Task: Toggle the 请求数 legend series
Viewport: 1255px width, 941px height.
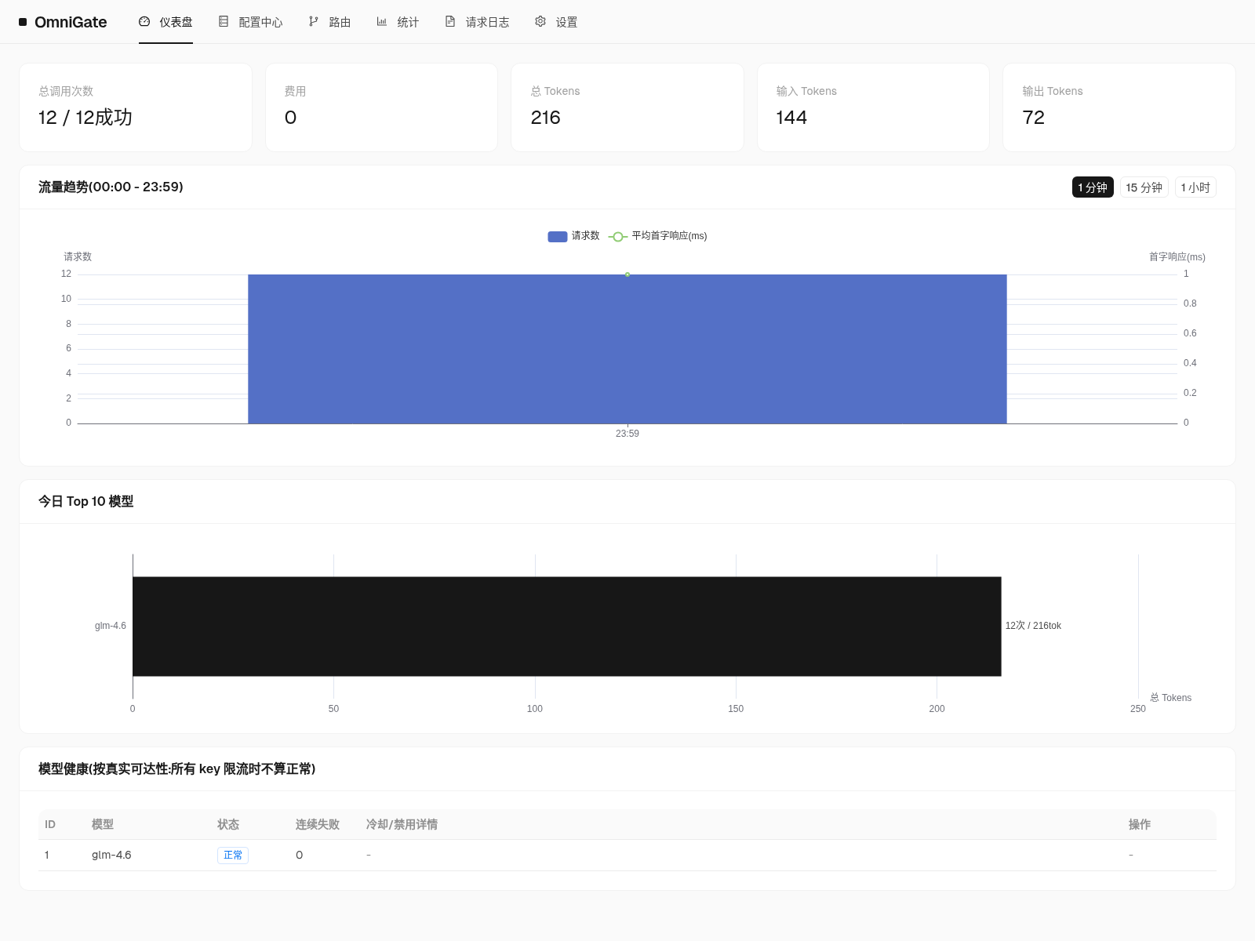Action: point(573,236)
